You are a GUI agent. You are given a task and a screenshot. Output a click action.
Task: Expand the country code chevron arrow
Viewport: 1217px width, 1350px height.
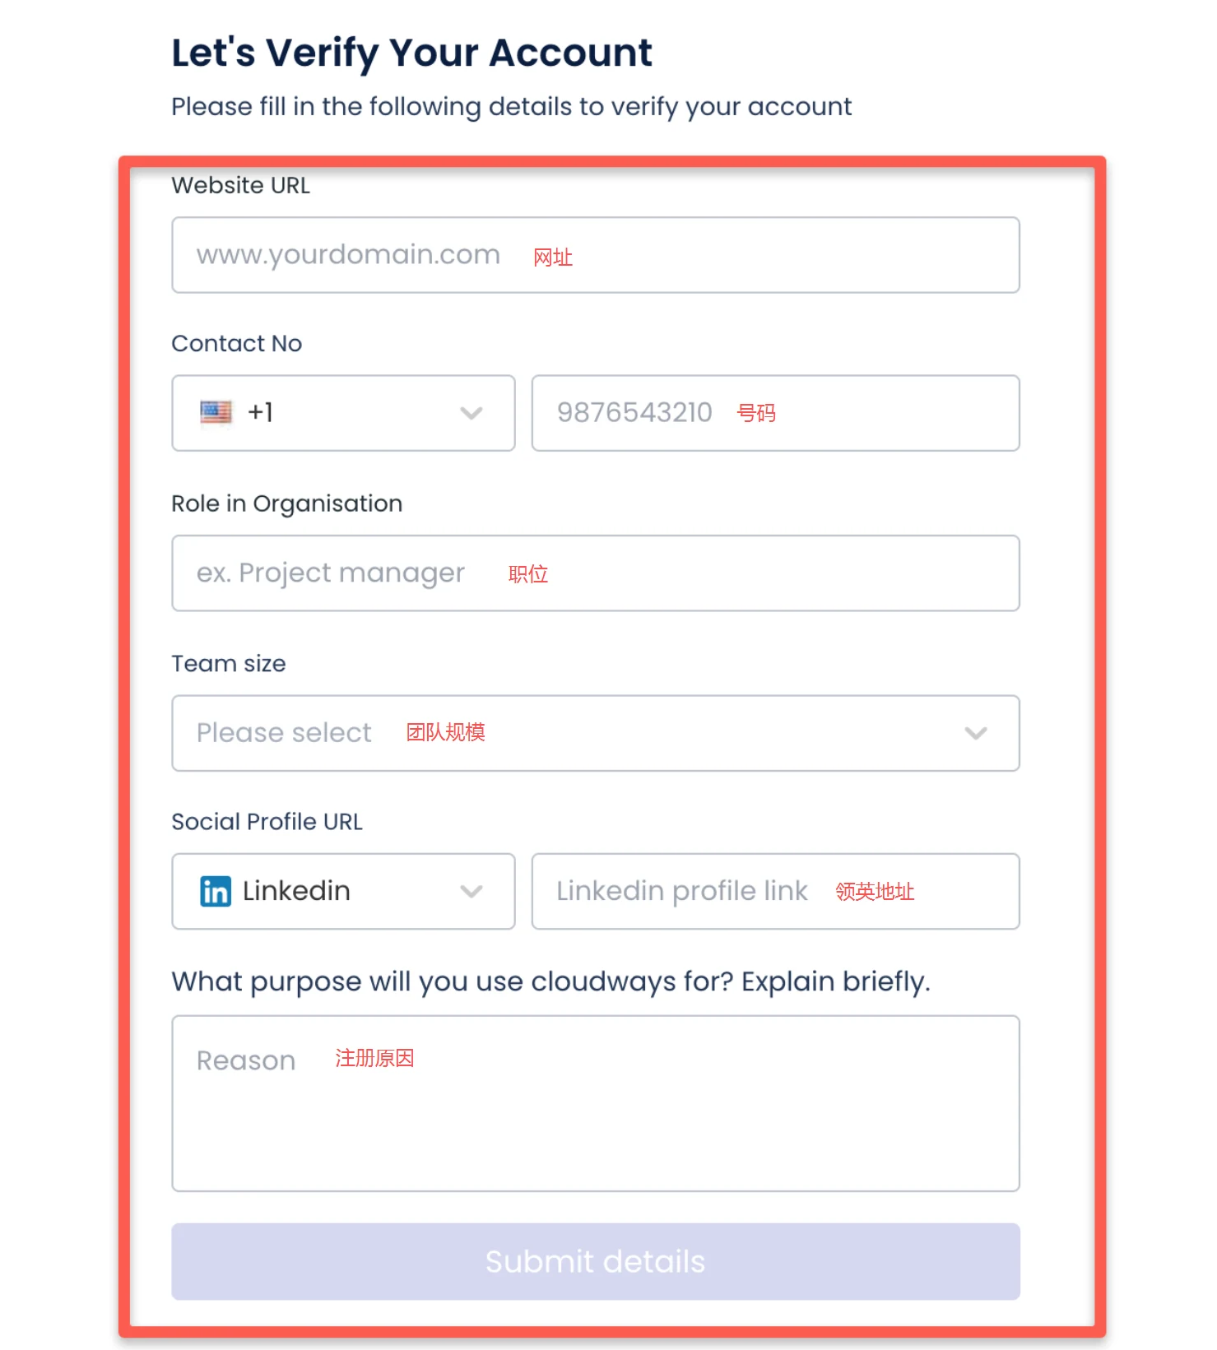[x=471, y=413]
